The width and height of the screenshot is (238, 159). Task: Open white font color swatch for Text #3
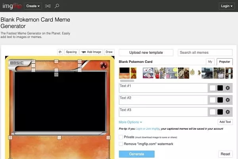click(x=212, y=112)
